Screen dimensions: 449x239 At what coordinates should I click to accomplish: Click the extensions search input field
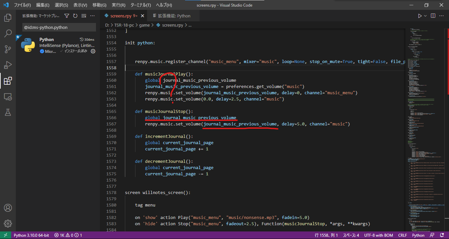click(59, 27)
